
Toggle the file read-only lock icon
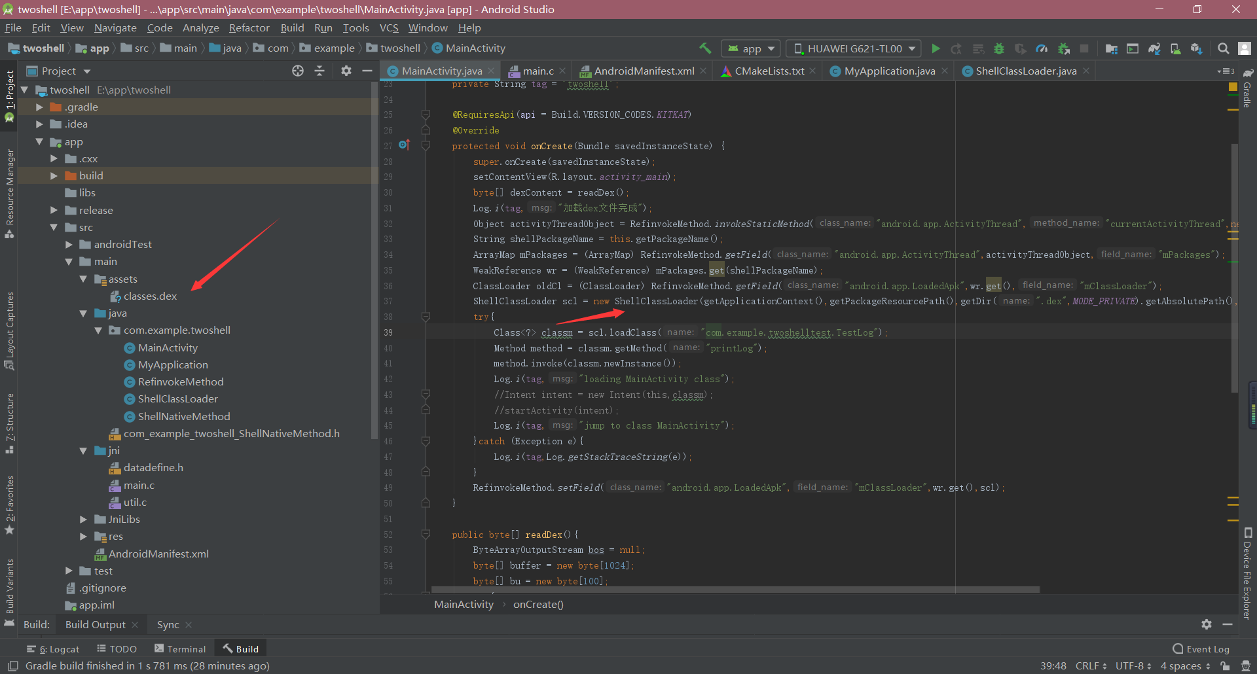pos(1225,666)
